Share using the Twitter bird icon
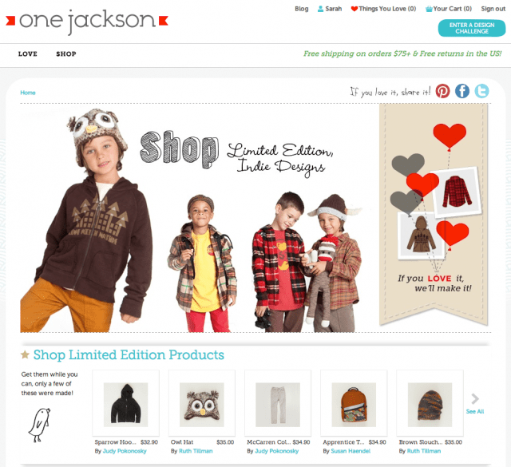Screen dimensions: 511x467 click(481, 91)
